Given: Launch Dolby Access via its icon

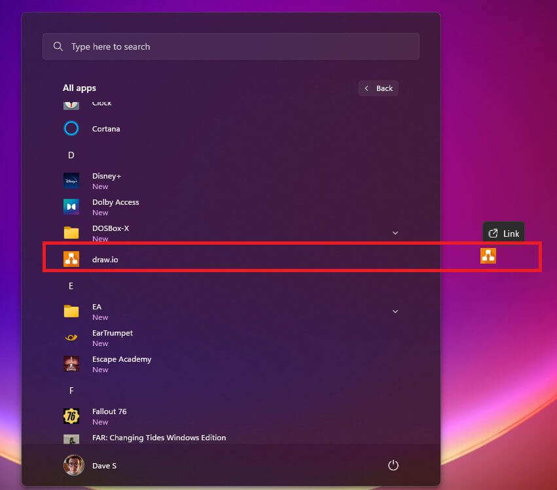Looking at the screenshot, I should [71, 207].
